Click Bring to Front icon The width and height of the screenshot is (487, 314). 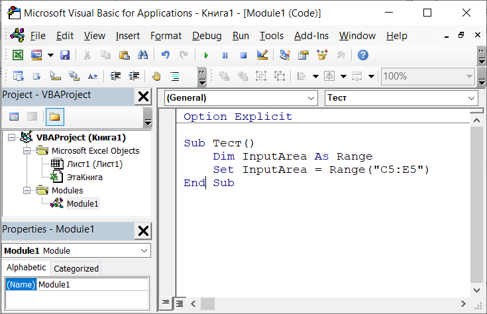(224, 76)
